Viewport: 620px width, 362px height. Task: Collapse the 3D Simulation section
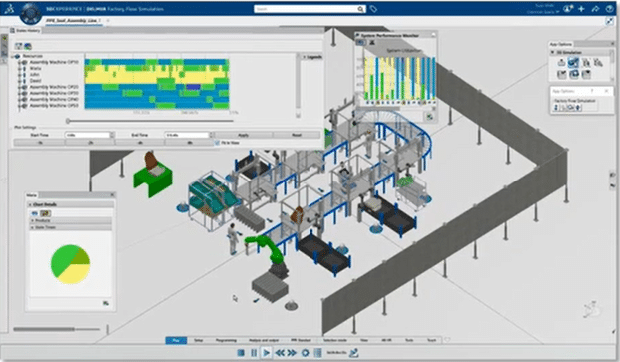[x=553, y=52]
